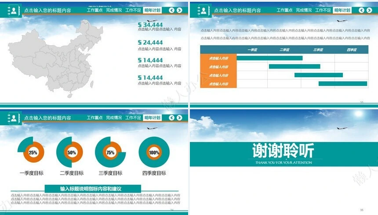Click the 谢谢聆听 heading
The height and width of the screenshot is (215, 378).
pyautogui.click(x=283, y=150)
